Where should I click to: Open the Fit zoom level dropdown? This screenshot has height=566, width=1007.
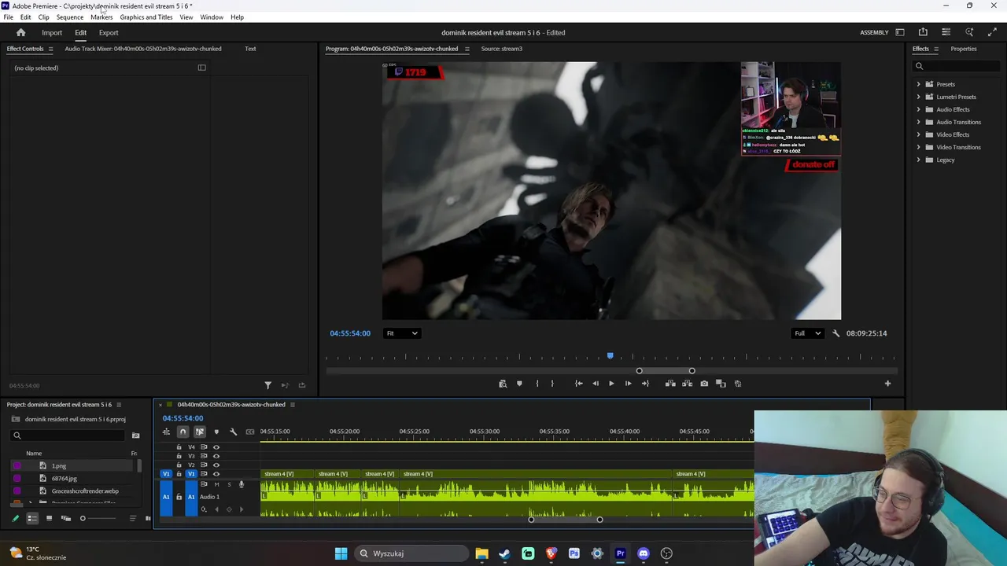401,333
